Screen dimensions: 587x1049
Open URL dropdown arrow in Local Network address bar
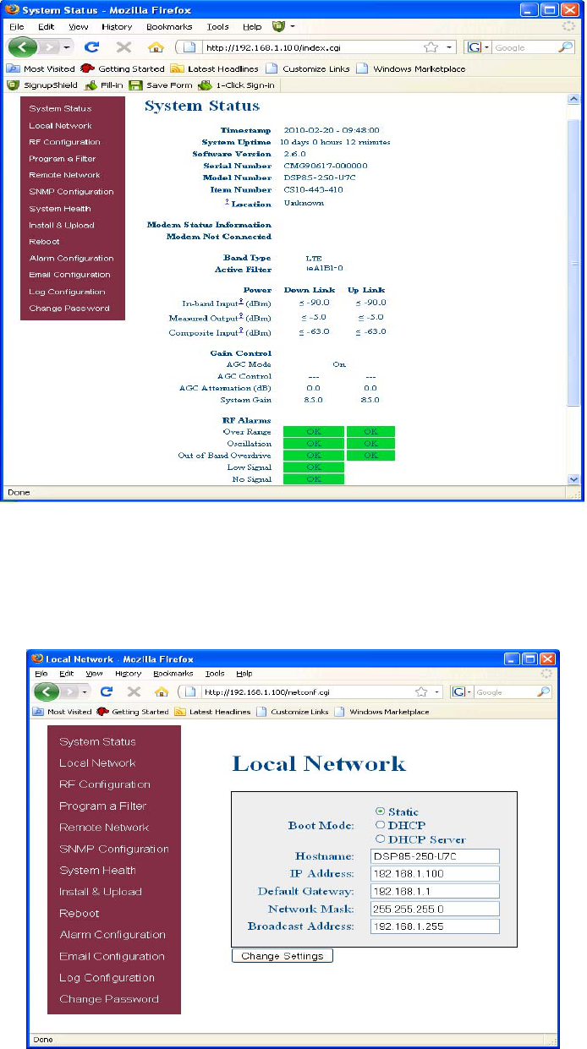click(437, 692)
